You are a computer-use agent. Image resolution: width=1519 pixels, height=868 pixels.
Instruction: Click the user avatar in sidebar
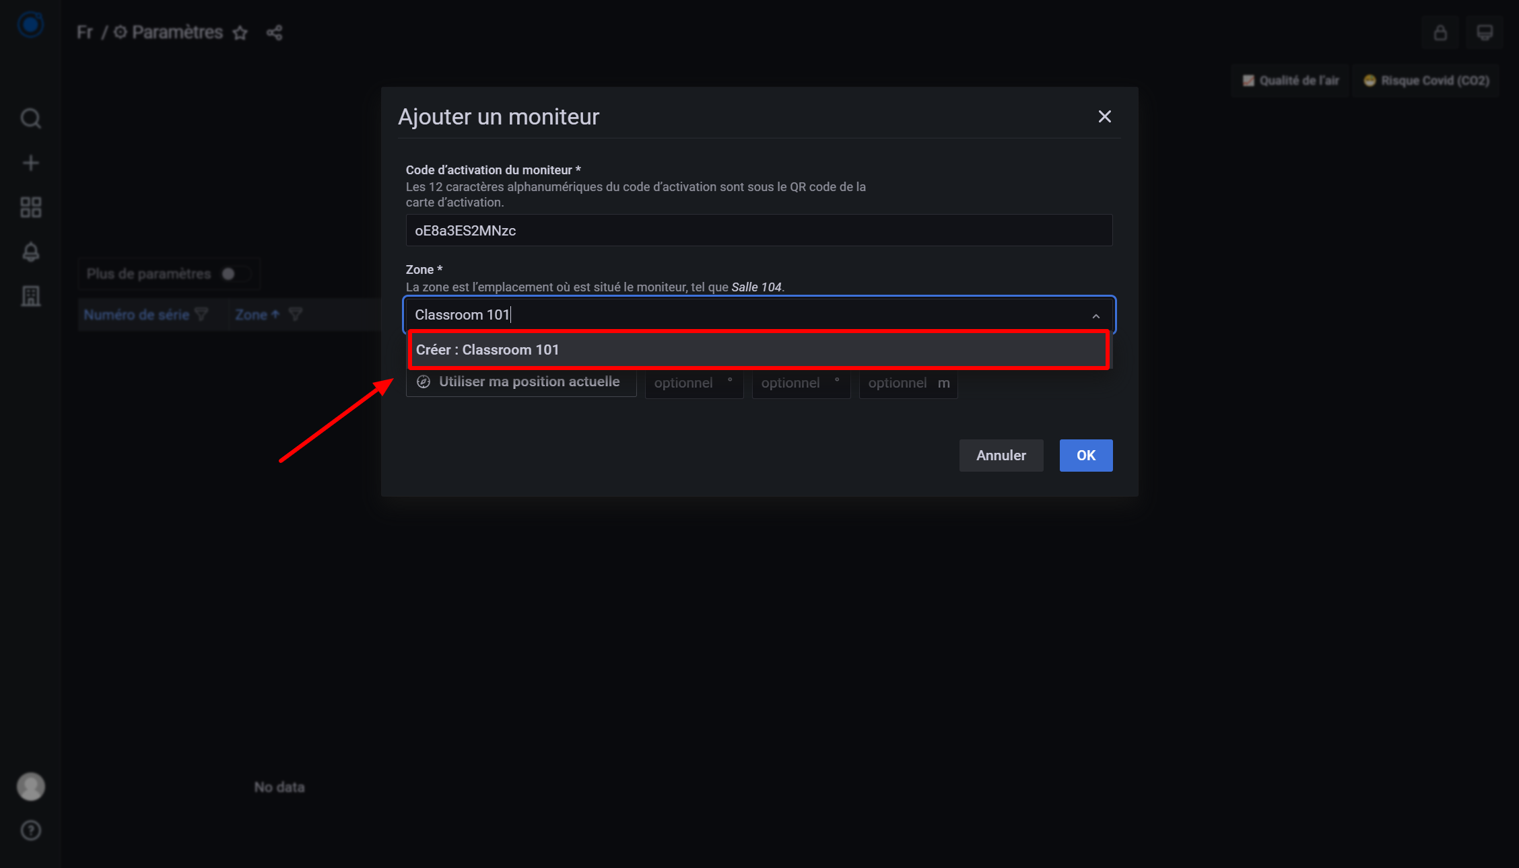pyautogui.click(x=30, y=786)
